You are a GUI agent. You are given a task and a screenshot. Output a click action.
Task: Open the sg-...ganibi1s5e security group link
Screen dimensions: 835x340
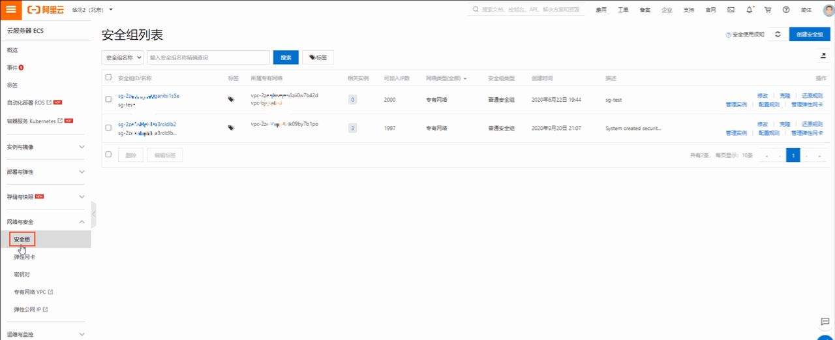pos(149,95)
